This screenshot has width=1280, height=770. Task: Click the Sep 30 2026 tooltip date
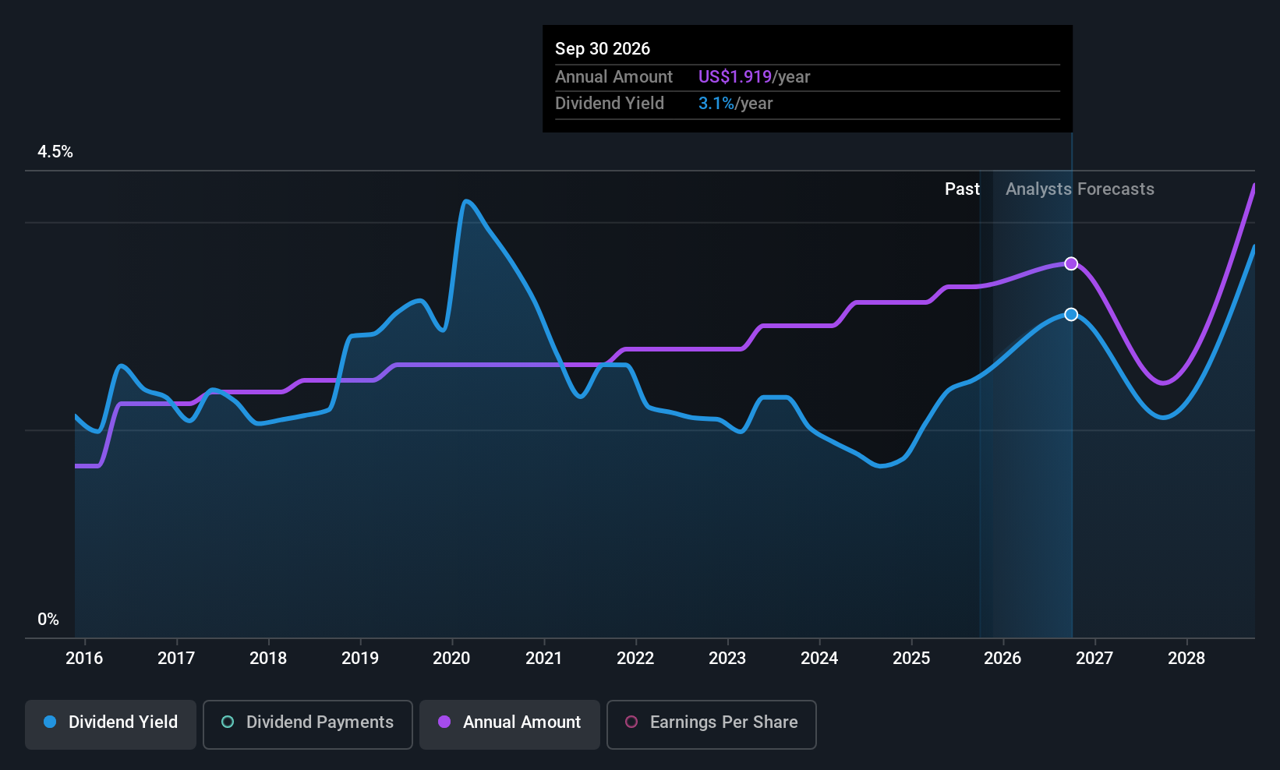tap(603, 48)
